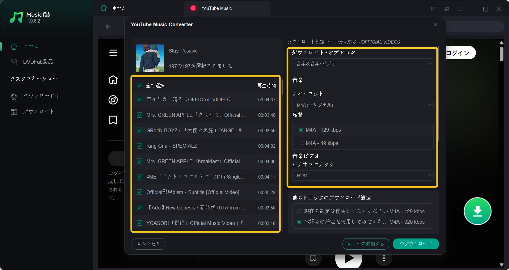Navigate back with the arrow icon
Image resolution: width=509 pixels, height=270 pixels.
coord(108,27)
